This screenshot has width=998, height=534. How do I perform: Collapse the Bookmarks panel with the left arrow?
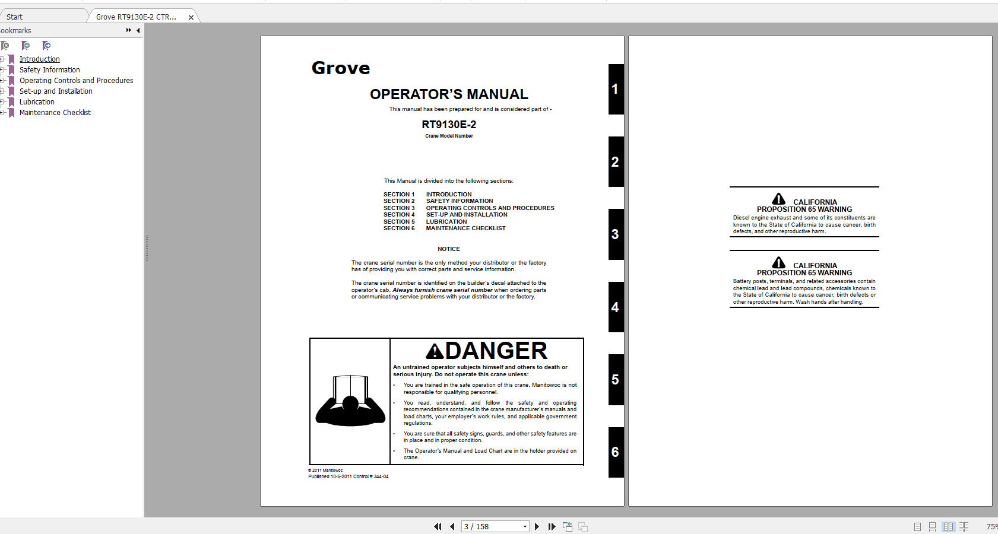coord(138,30)
